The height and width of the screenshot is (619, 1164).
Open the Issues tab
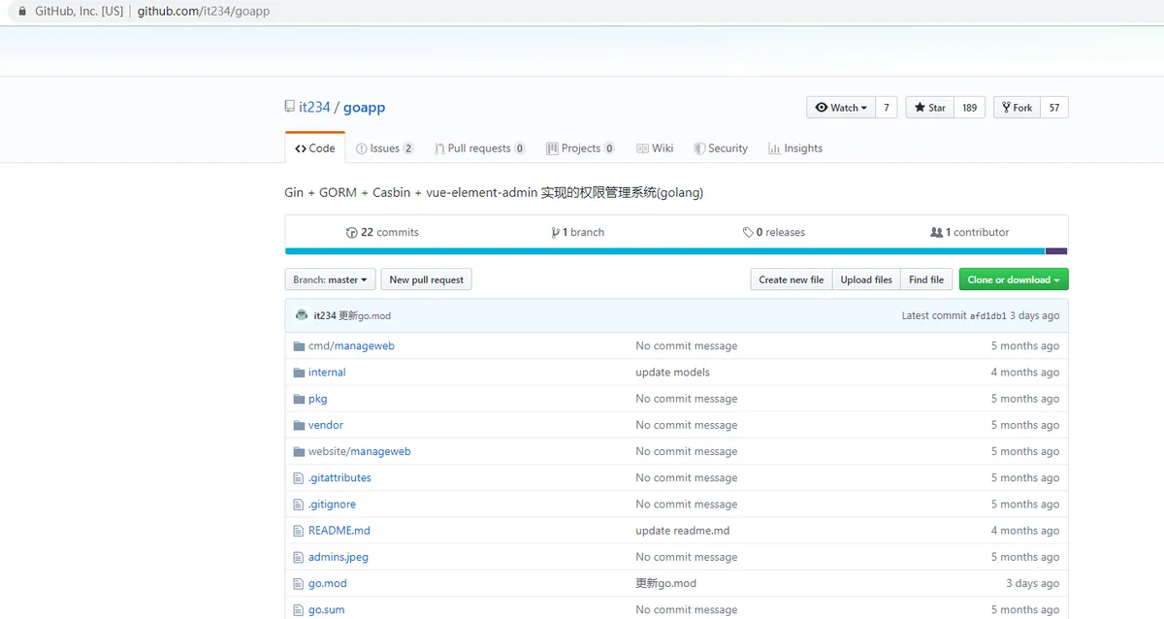point(385,148)
